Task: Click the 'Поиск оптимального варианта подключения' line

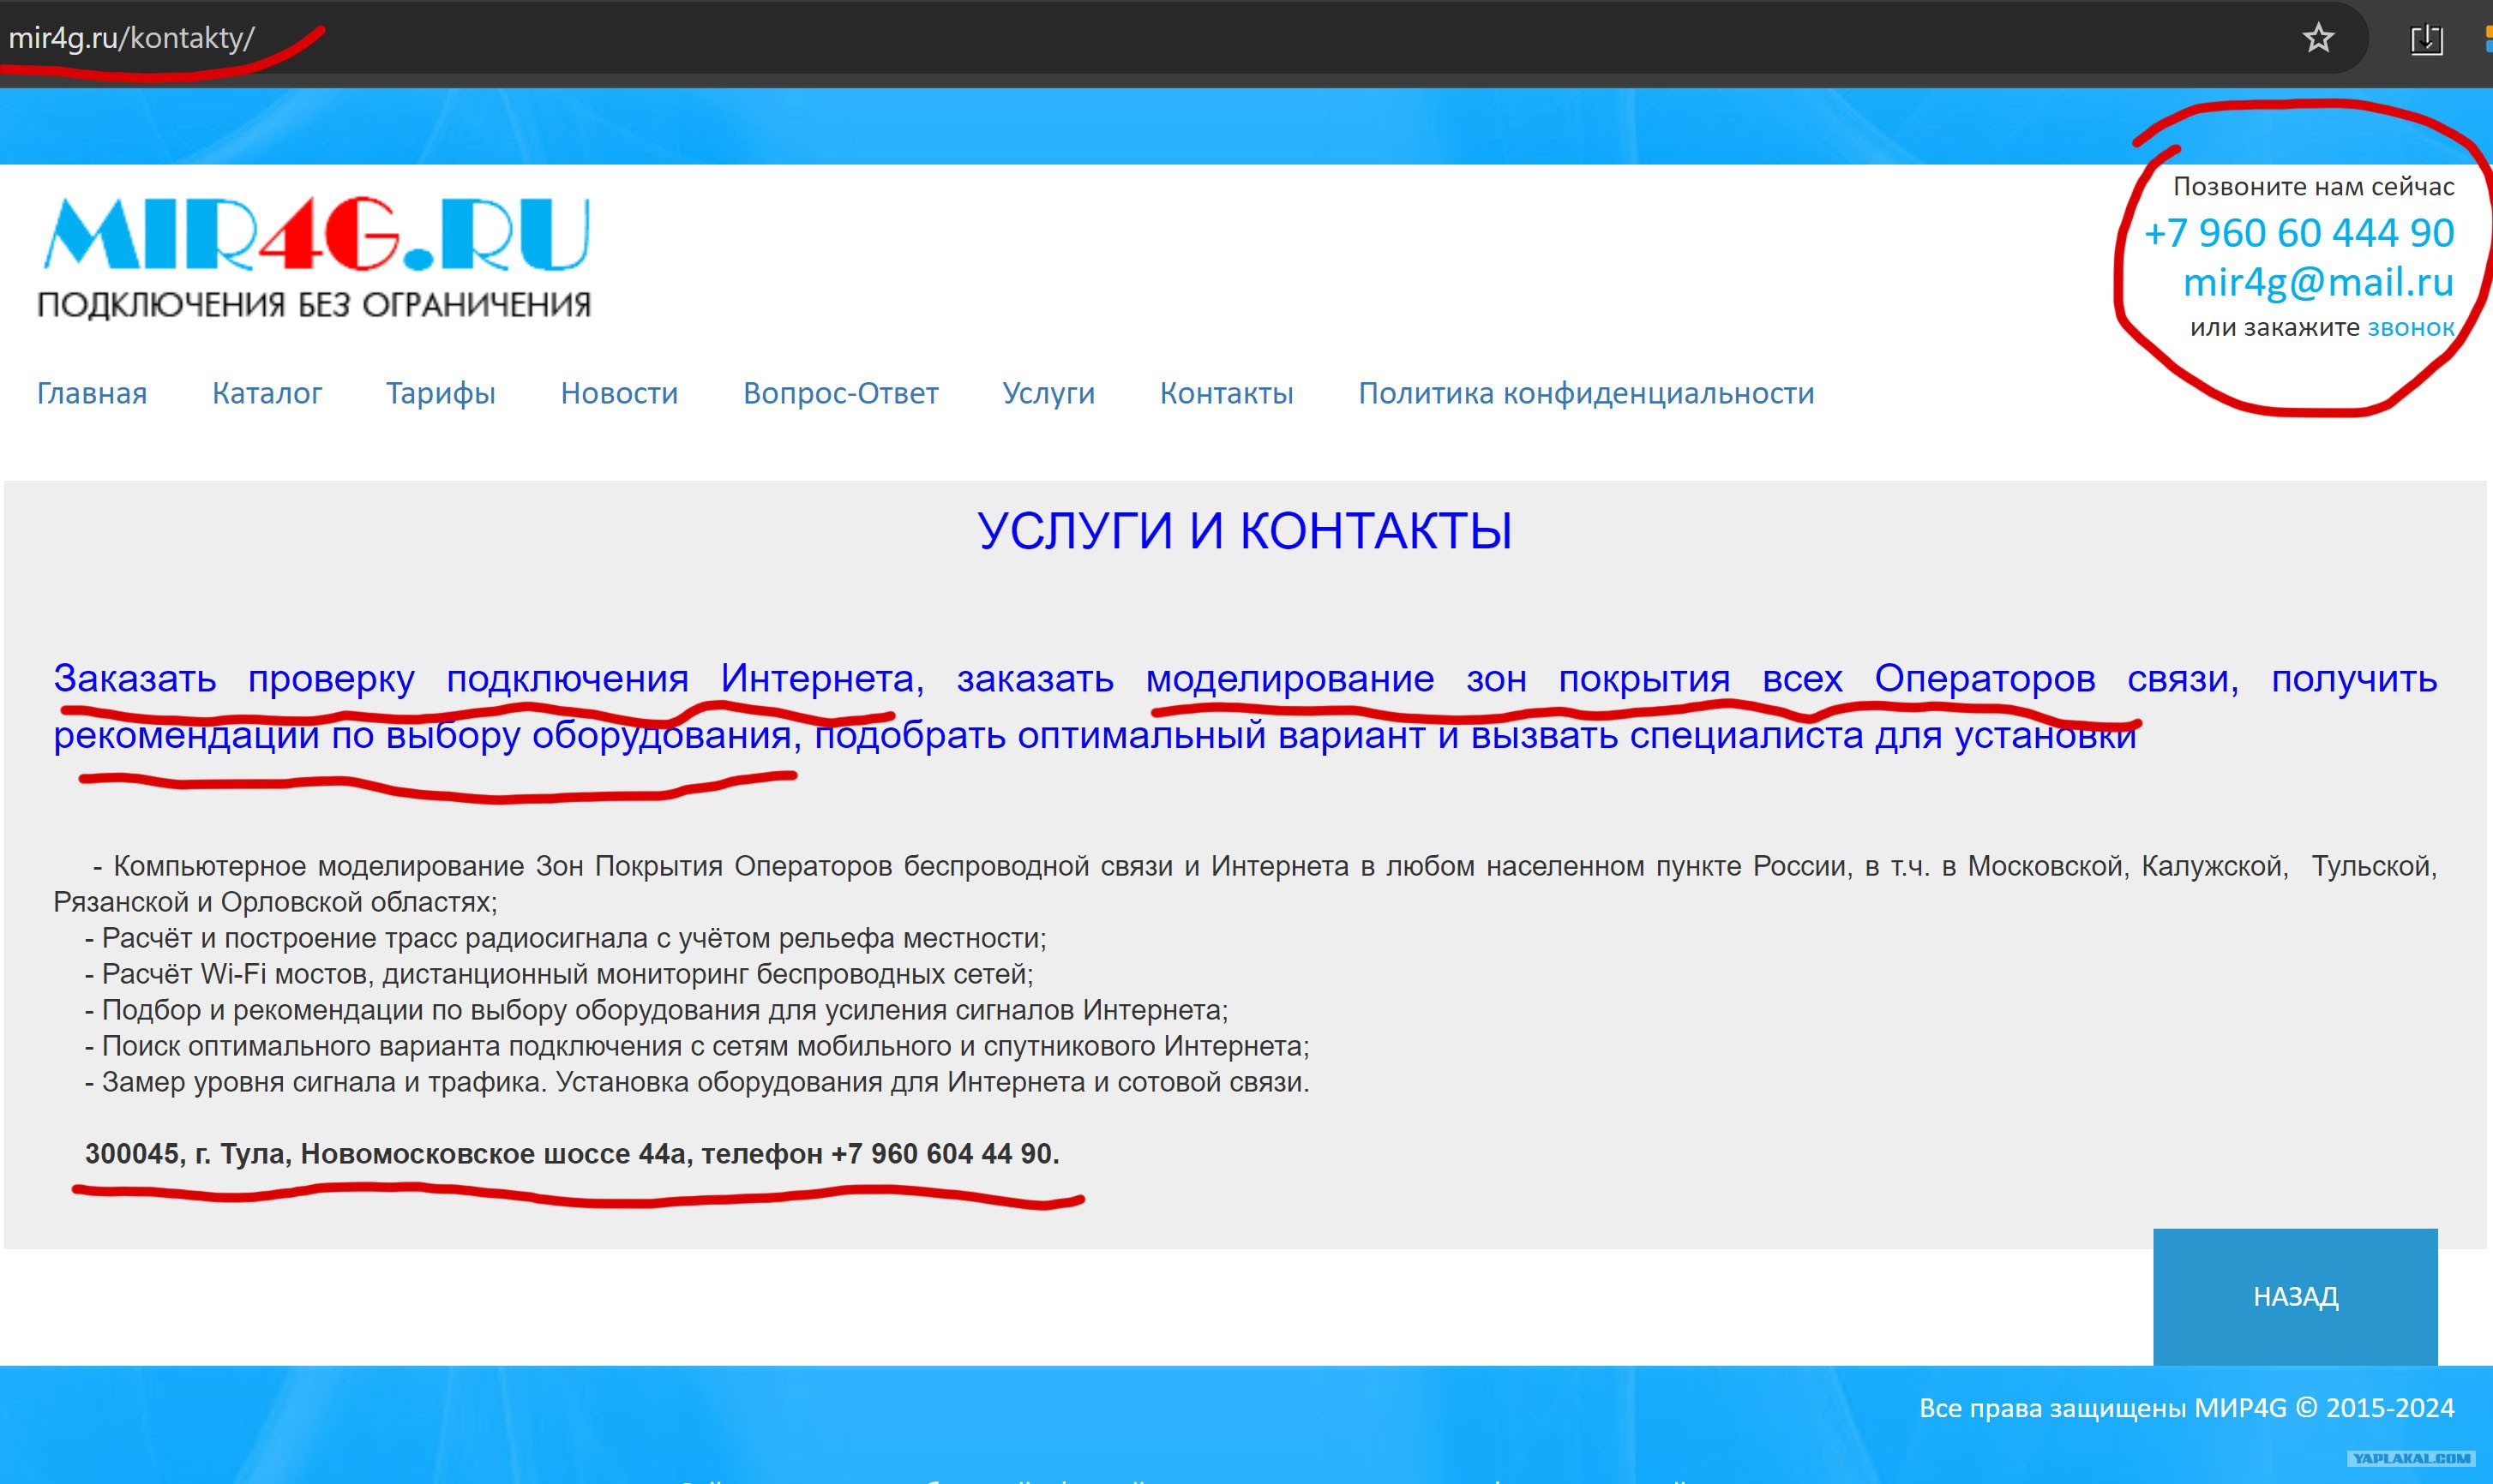Action: [696, 1046]
